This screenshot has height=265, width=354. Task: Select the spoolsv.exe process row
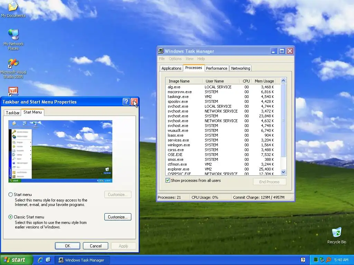223,101
